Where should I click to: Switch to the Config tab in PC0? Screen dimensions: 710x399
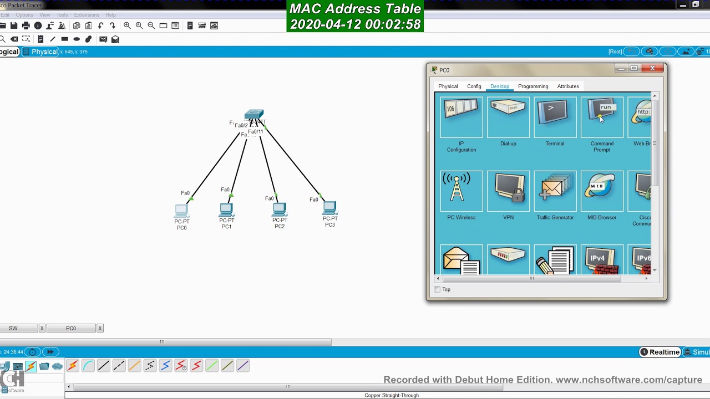474,86
